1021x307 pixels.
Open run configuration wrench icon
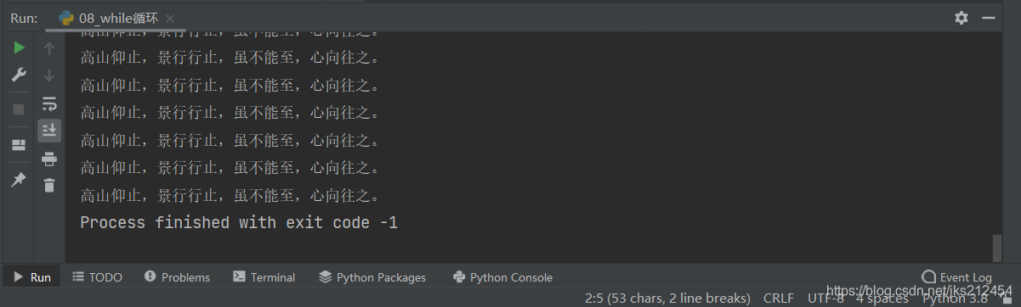[19, 75]
